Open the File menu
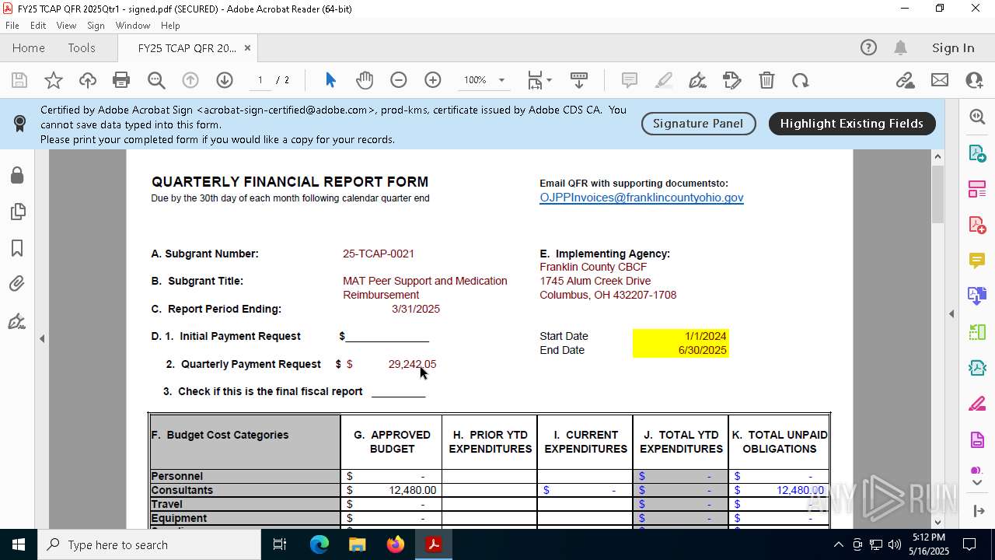Image resolution: width=995 pixels, height=560 pixels. 12,26
